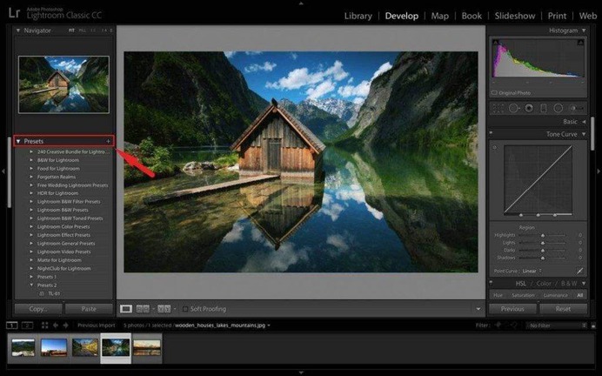Switch to the Slideshow module
This screenshot has width=602, height=376.
[x=514, y=16]
